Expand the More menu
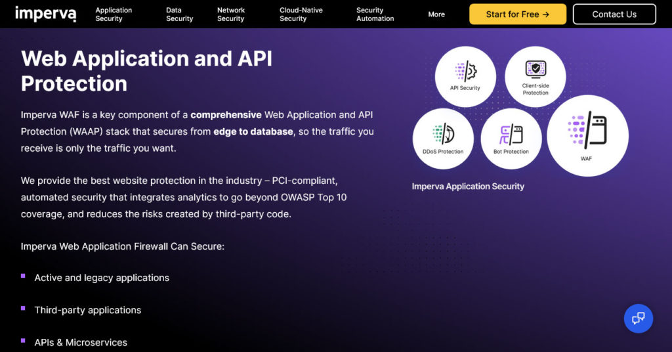The height and width of the screenshot is (352, 672). (x=436, y=14)
